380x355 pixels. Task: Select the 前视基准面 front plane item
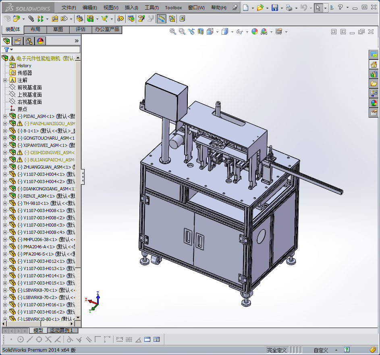tap(29, 87)
